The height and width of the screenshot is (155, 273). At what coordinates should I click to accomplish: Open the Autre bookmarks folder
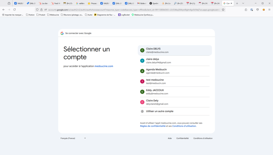point(88,15)
